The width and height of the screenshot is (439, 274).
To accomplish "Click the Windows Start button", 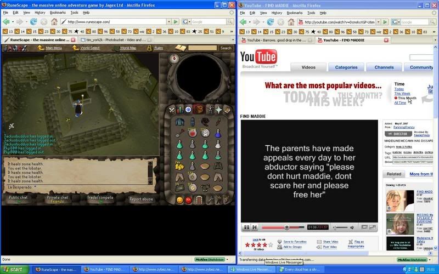I will [15, 270].
